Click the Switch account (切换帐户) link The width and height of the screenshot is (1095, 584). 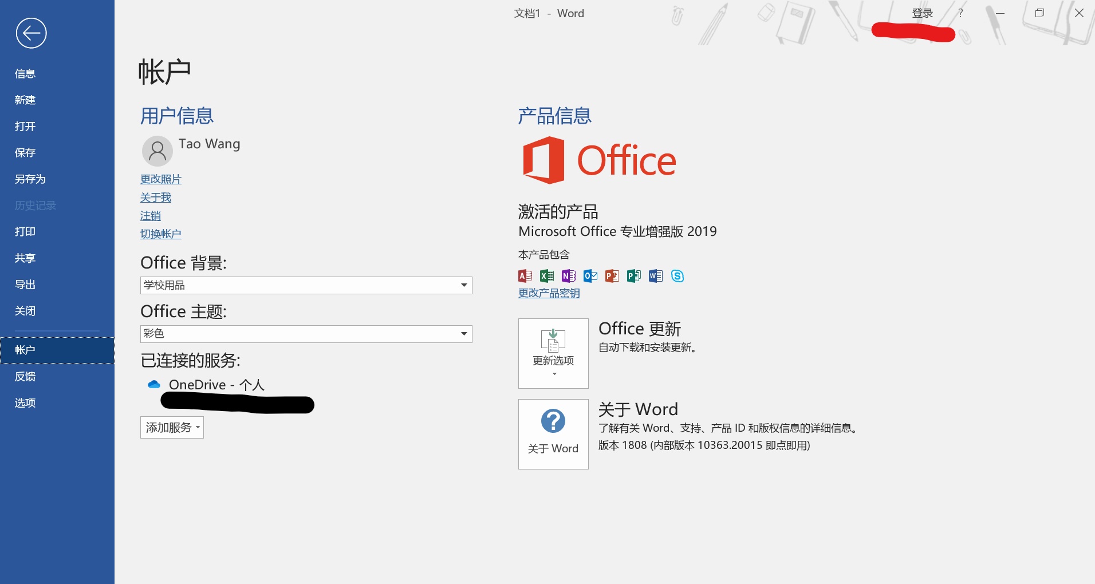[161, 234]
